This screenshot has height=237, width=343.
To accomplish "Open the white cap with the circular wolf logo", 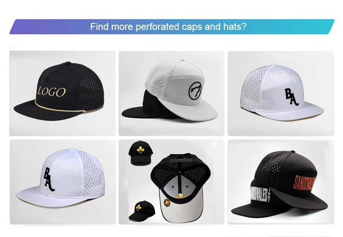I will point(171,93).
